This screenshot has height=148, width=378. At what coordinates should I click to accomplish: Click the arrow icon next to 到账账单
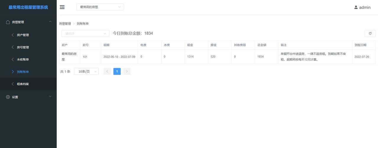click(x=12, y=71)
